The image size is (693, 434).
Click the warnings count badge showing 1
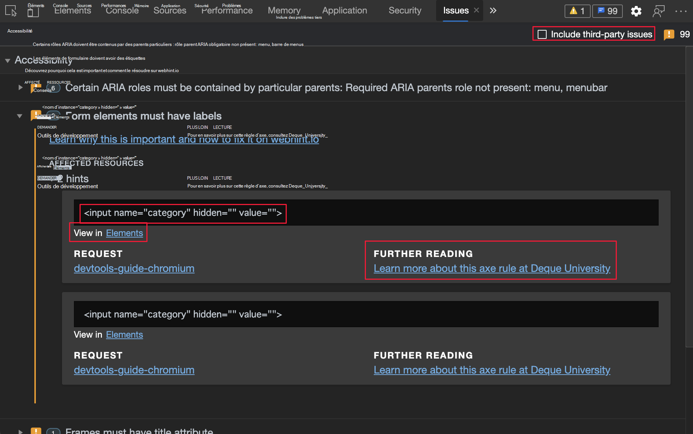[x=577, y=11]
